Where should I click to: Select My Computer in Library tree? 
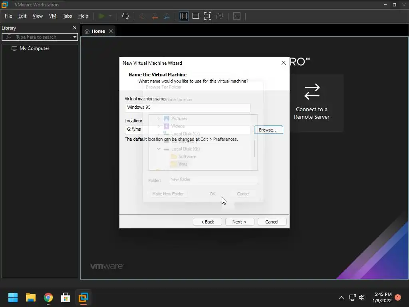click(x=34, y=48)
